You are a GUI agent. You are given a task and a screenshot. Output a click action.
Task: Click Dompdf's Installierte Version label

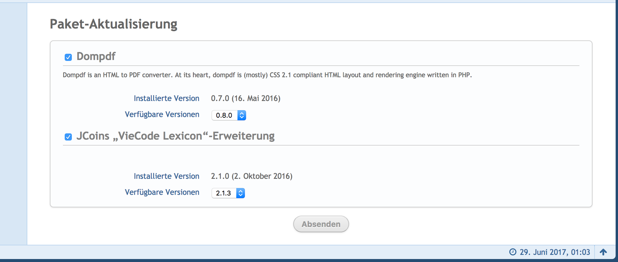[x=167, y=98]
